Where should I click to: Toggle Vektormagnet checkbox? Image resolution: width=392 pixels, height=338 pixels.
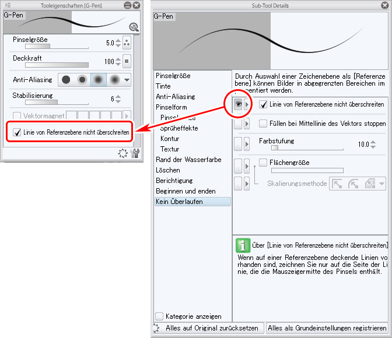tap(17, 115)
